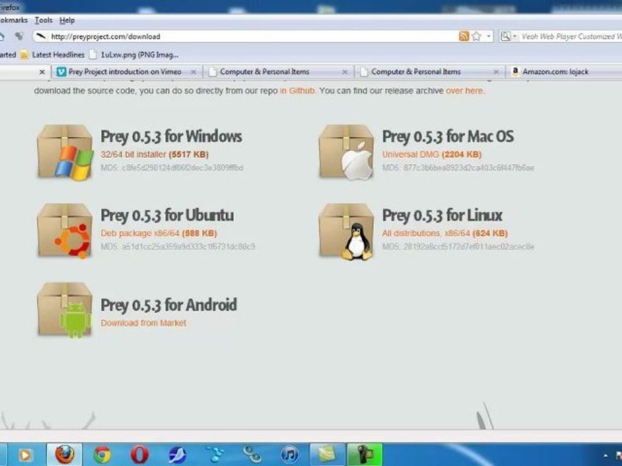Image resolution: width=622 pixels, height=466 pixels.
Task: Open the chain-link app taskbar icon
Action: 252,454
